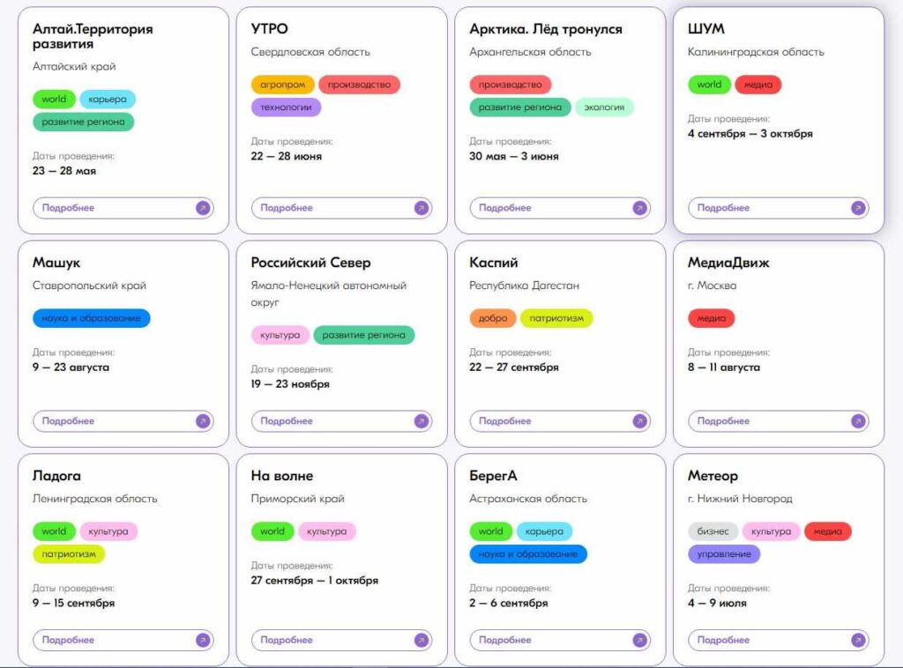Select the медиа tag on the ШУМ card

(x=758, y=85)
